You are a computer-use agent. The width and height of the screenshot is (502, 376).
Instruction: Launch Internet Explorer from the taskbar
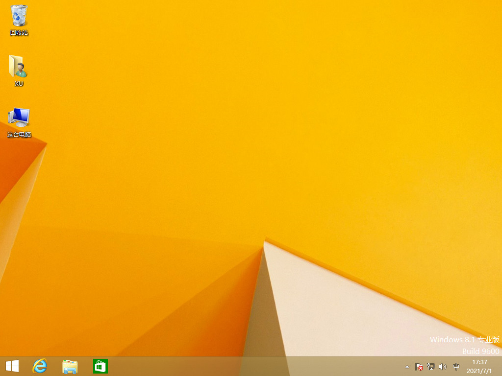point(39,366)
